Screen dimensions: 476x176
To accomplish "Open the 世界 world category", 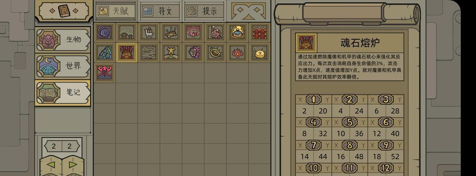I will (x=63, y=66).
